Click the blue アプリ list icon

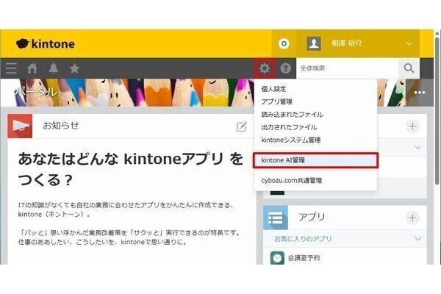point(276,218)
